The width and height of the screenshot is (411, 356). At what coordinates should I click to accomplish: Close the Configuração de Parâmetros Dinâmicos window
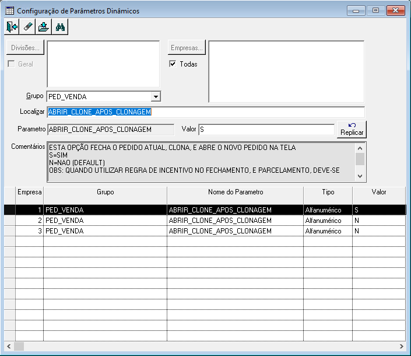click(395, 11)
